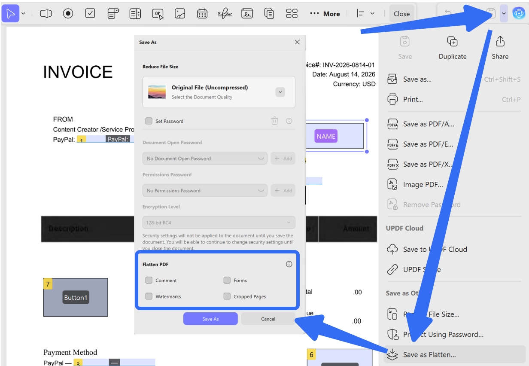Select Image PDF... option
The height and width of the screenshot is (366, 529).
(454, 185)
